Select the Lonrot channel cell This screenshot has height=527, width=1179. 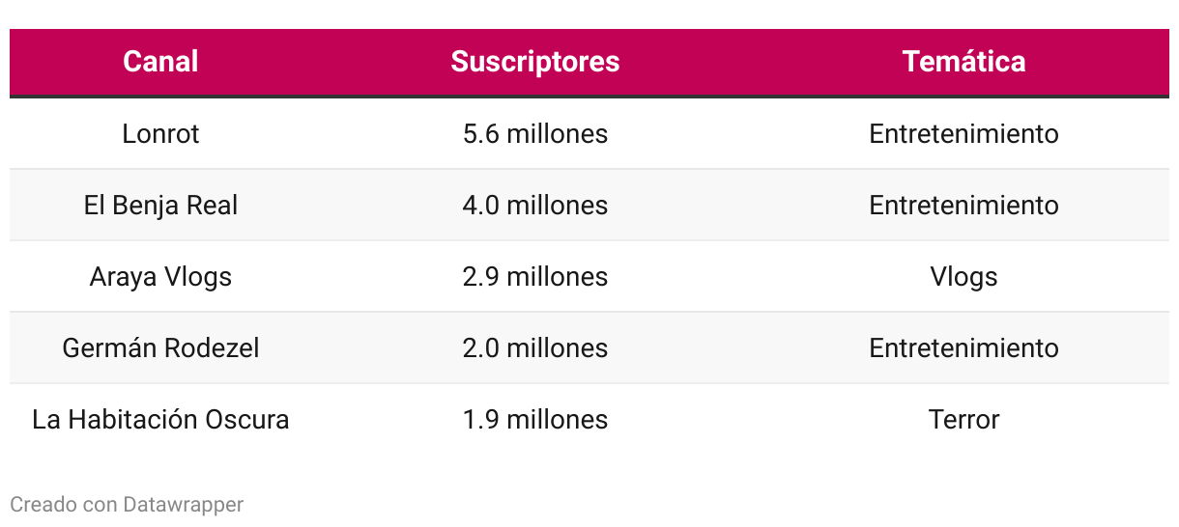160,133
